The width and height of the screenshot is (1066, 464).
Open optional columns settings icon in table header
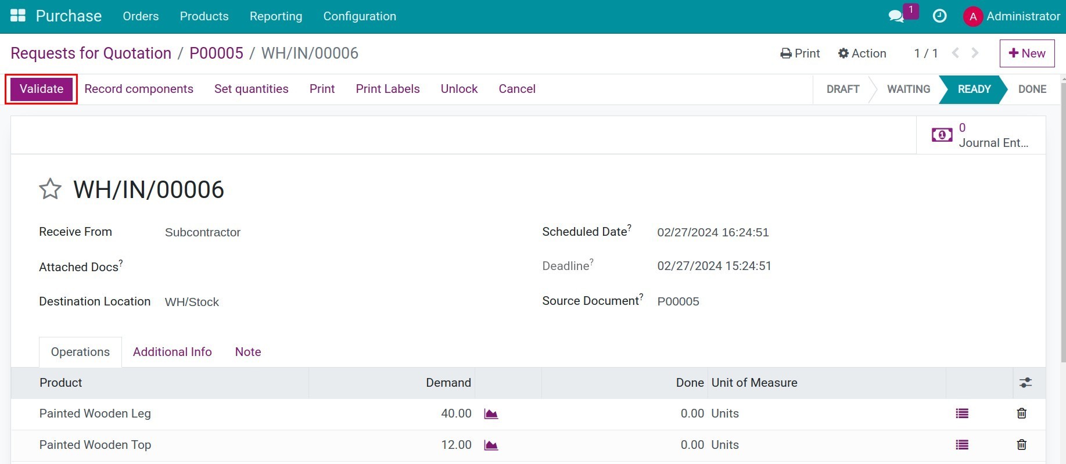(1025, 383)
